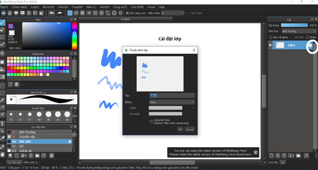
Task: Enable Bảo vệ alpha checkbox
Action: pos(270,37)
